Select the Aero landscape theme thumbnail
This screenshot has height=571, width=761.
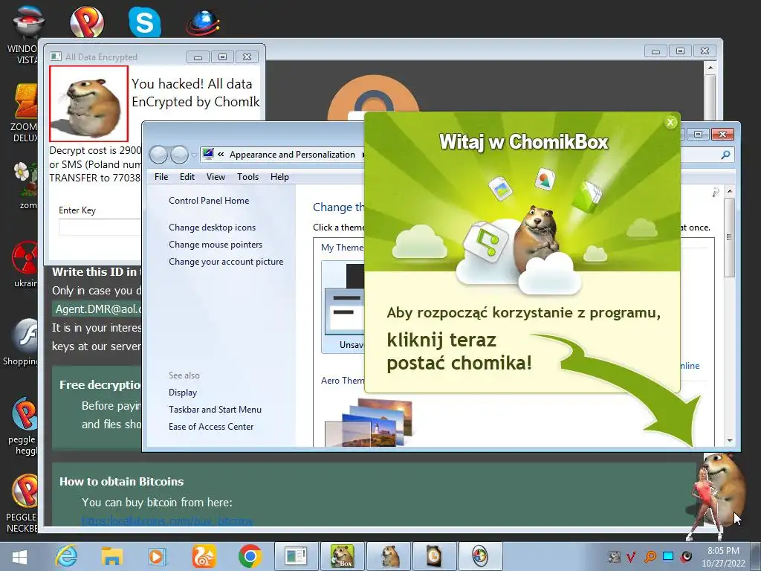pos(369,422)
